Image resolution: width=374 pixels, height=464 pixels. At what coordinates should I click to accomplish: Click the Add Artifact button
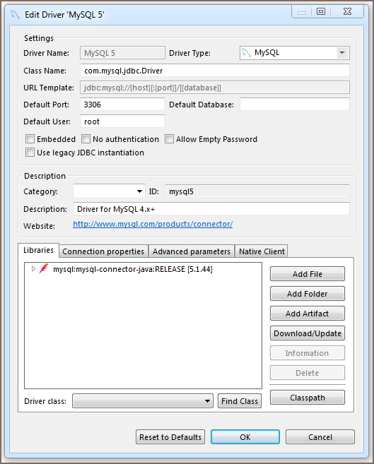point(308,314)
